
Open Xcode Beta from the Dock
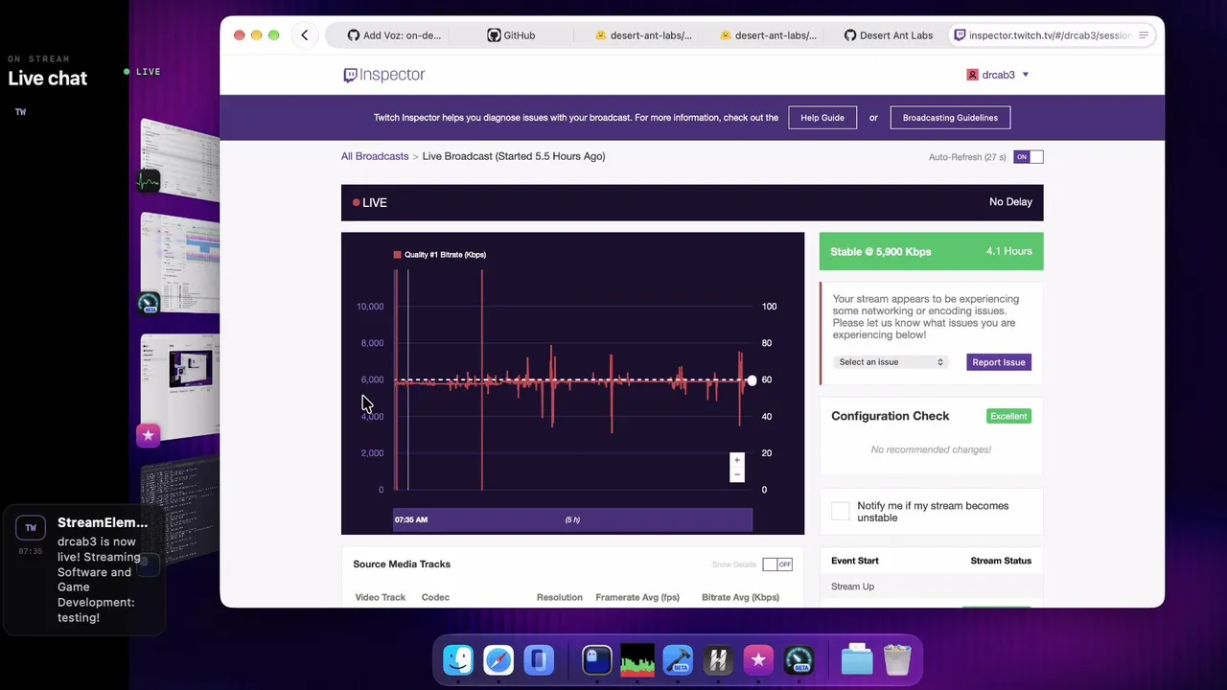click(678, 660)
